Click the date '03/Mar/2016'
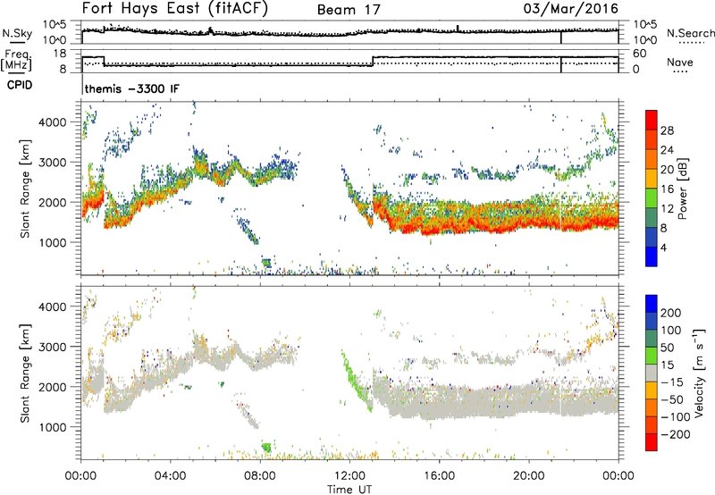 click(x=571, y=8)
